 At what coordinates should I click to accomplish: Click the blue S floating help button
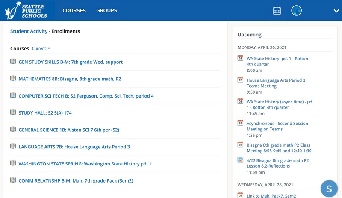(329, 189)
